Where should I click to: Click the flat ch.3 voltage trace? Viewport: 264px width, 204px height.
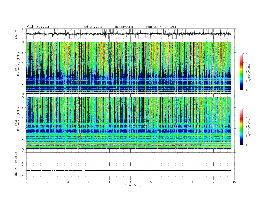[129, 153]
